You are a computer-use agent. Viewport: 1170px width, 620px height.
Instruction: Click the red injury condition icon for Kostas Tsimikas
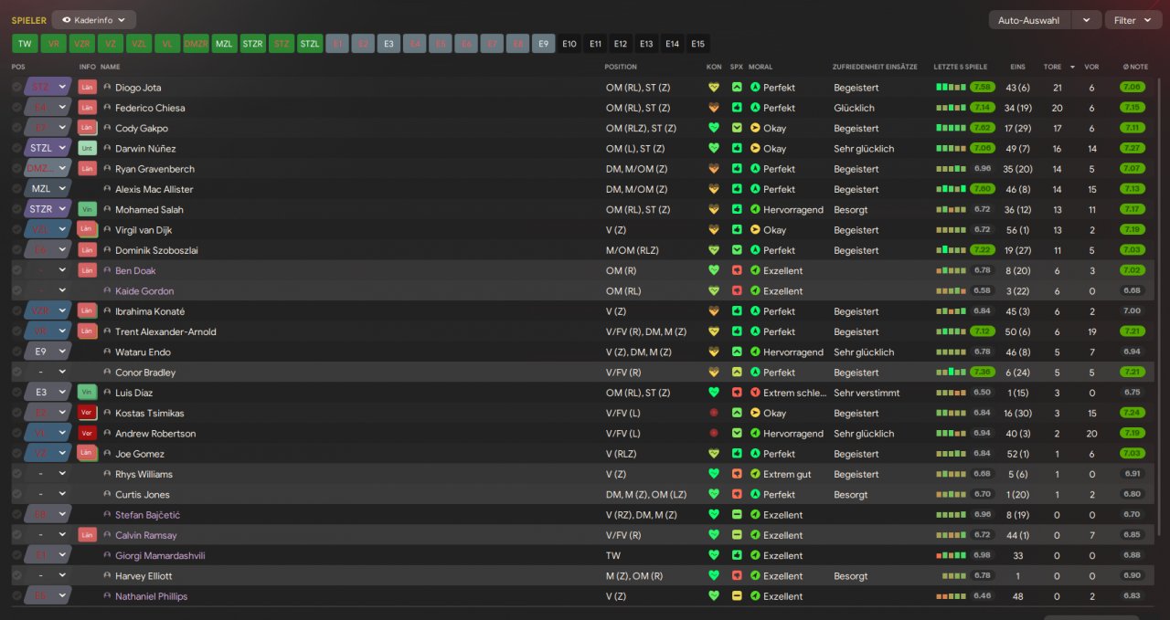click(714, 414)
